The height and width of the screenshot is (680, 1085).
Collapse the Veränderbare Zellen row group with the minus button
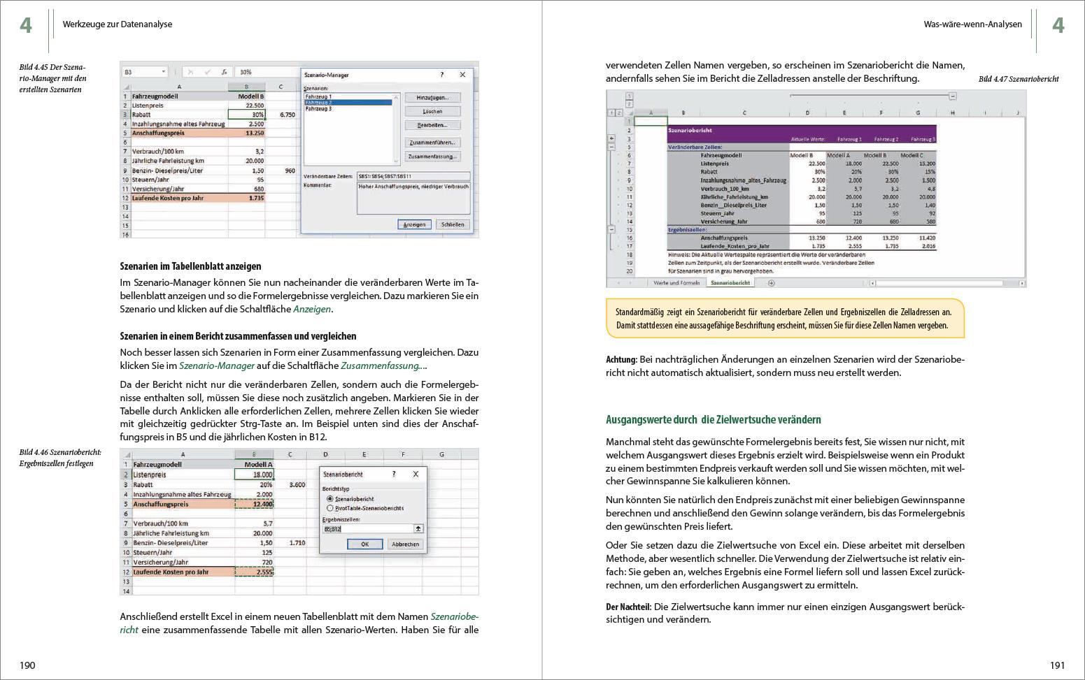(x=611, y=148)
